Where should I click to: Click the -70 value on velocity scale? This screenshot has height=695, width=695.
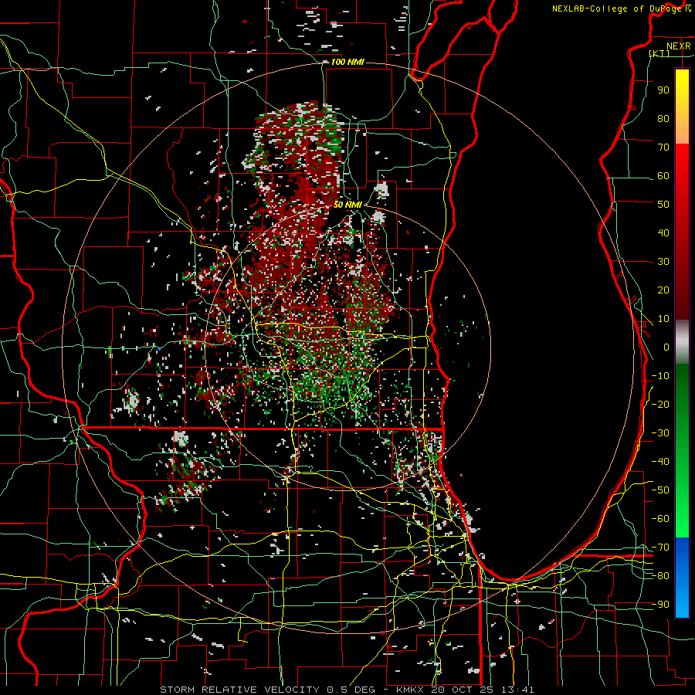click(660, 548)
